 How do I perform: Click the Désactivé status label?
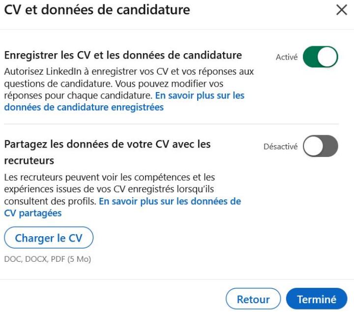pyautogui.click(x=280, y=147)
